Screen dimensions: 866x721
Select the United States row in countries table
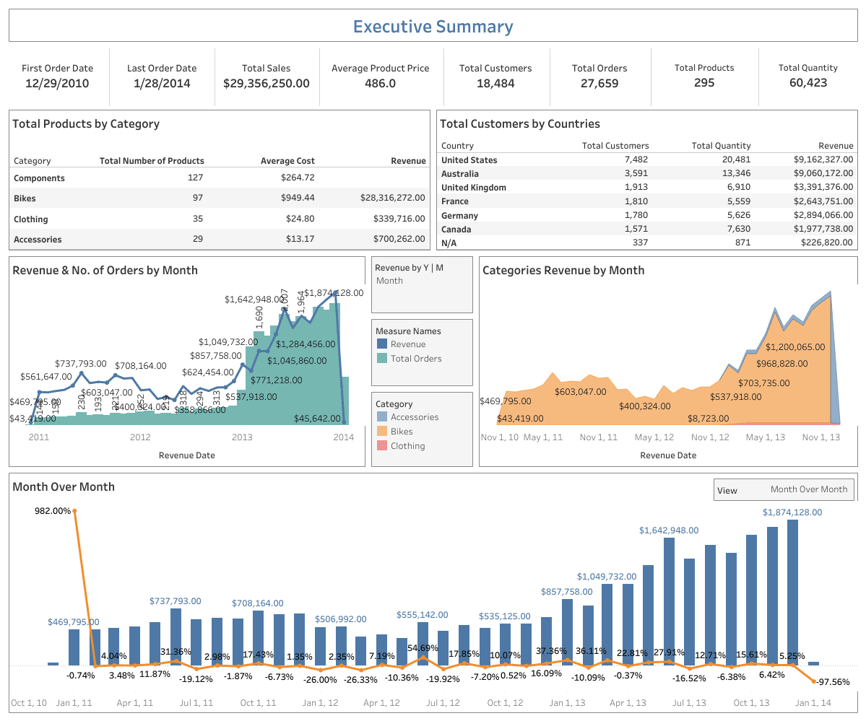click(469, 160)
